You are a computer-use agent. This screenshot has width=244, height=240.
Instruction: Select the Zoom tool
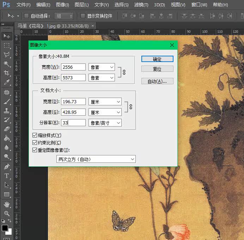(7, 214)
